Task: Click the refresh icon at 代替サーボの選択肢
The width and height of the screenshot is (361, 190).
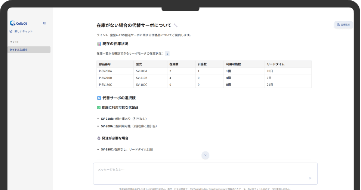Action: click(99, 98)
